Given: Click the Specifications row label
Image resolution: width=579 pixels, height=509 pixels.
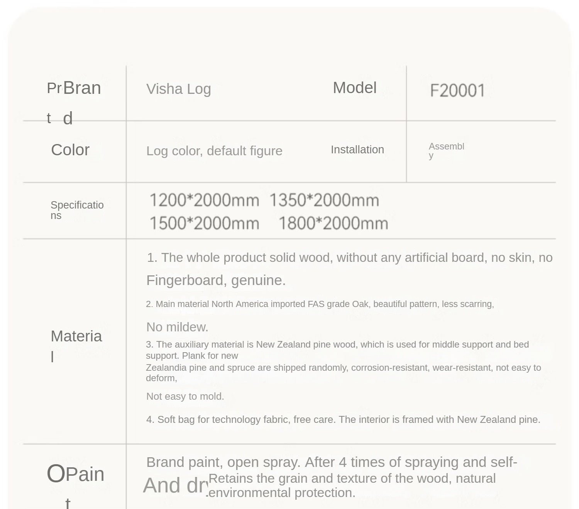Looking at the screenshot, I should (x=77, y=210).
